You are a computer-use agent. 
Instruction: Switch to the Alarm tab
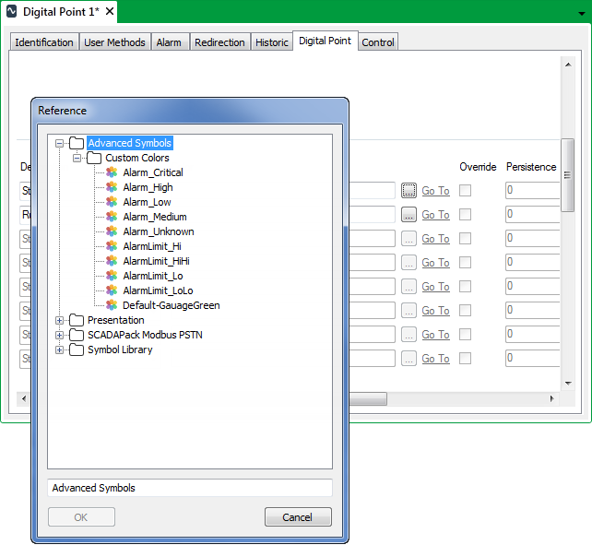tap(169, 42)
